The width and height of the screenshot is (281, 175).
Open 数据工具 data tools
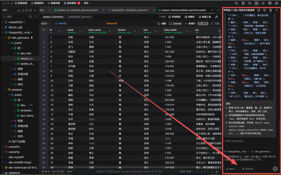tap(205, 17)
